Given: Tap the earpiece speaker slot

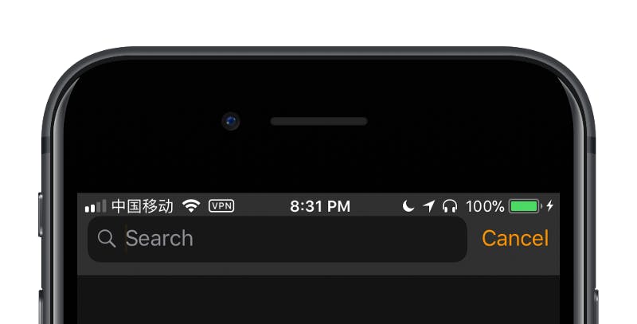Looking at the screenshot, I should tap(319, 121).
